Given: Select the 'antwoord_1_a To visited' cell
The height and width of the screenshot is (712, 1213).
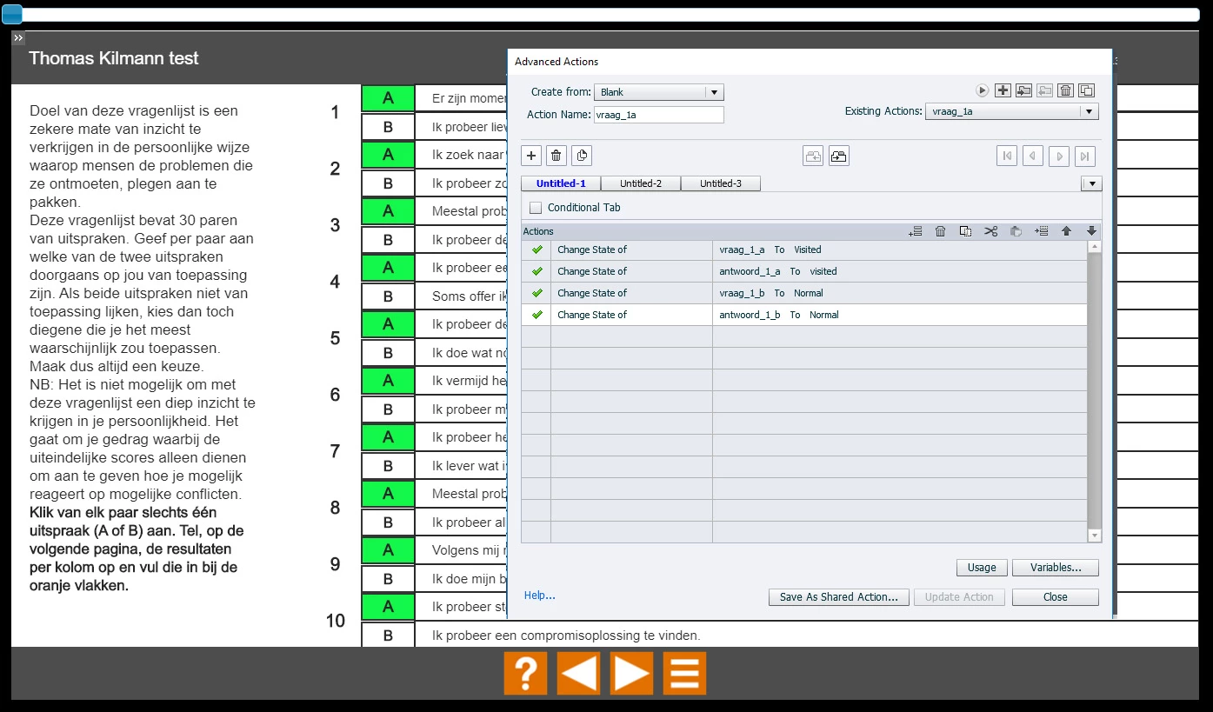Looking at the screenshot, I should tap(899, 271).
